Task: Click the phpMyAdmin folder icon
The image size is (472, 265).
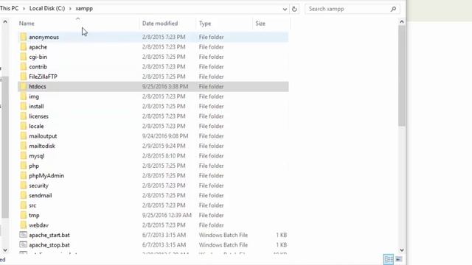Action: tap(24, 176)
